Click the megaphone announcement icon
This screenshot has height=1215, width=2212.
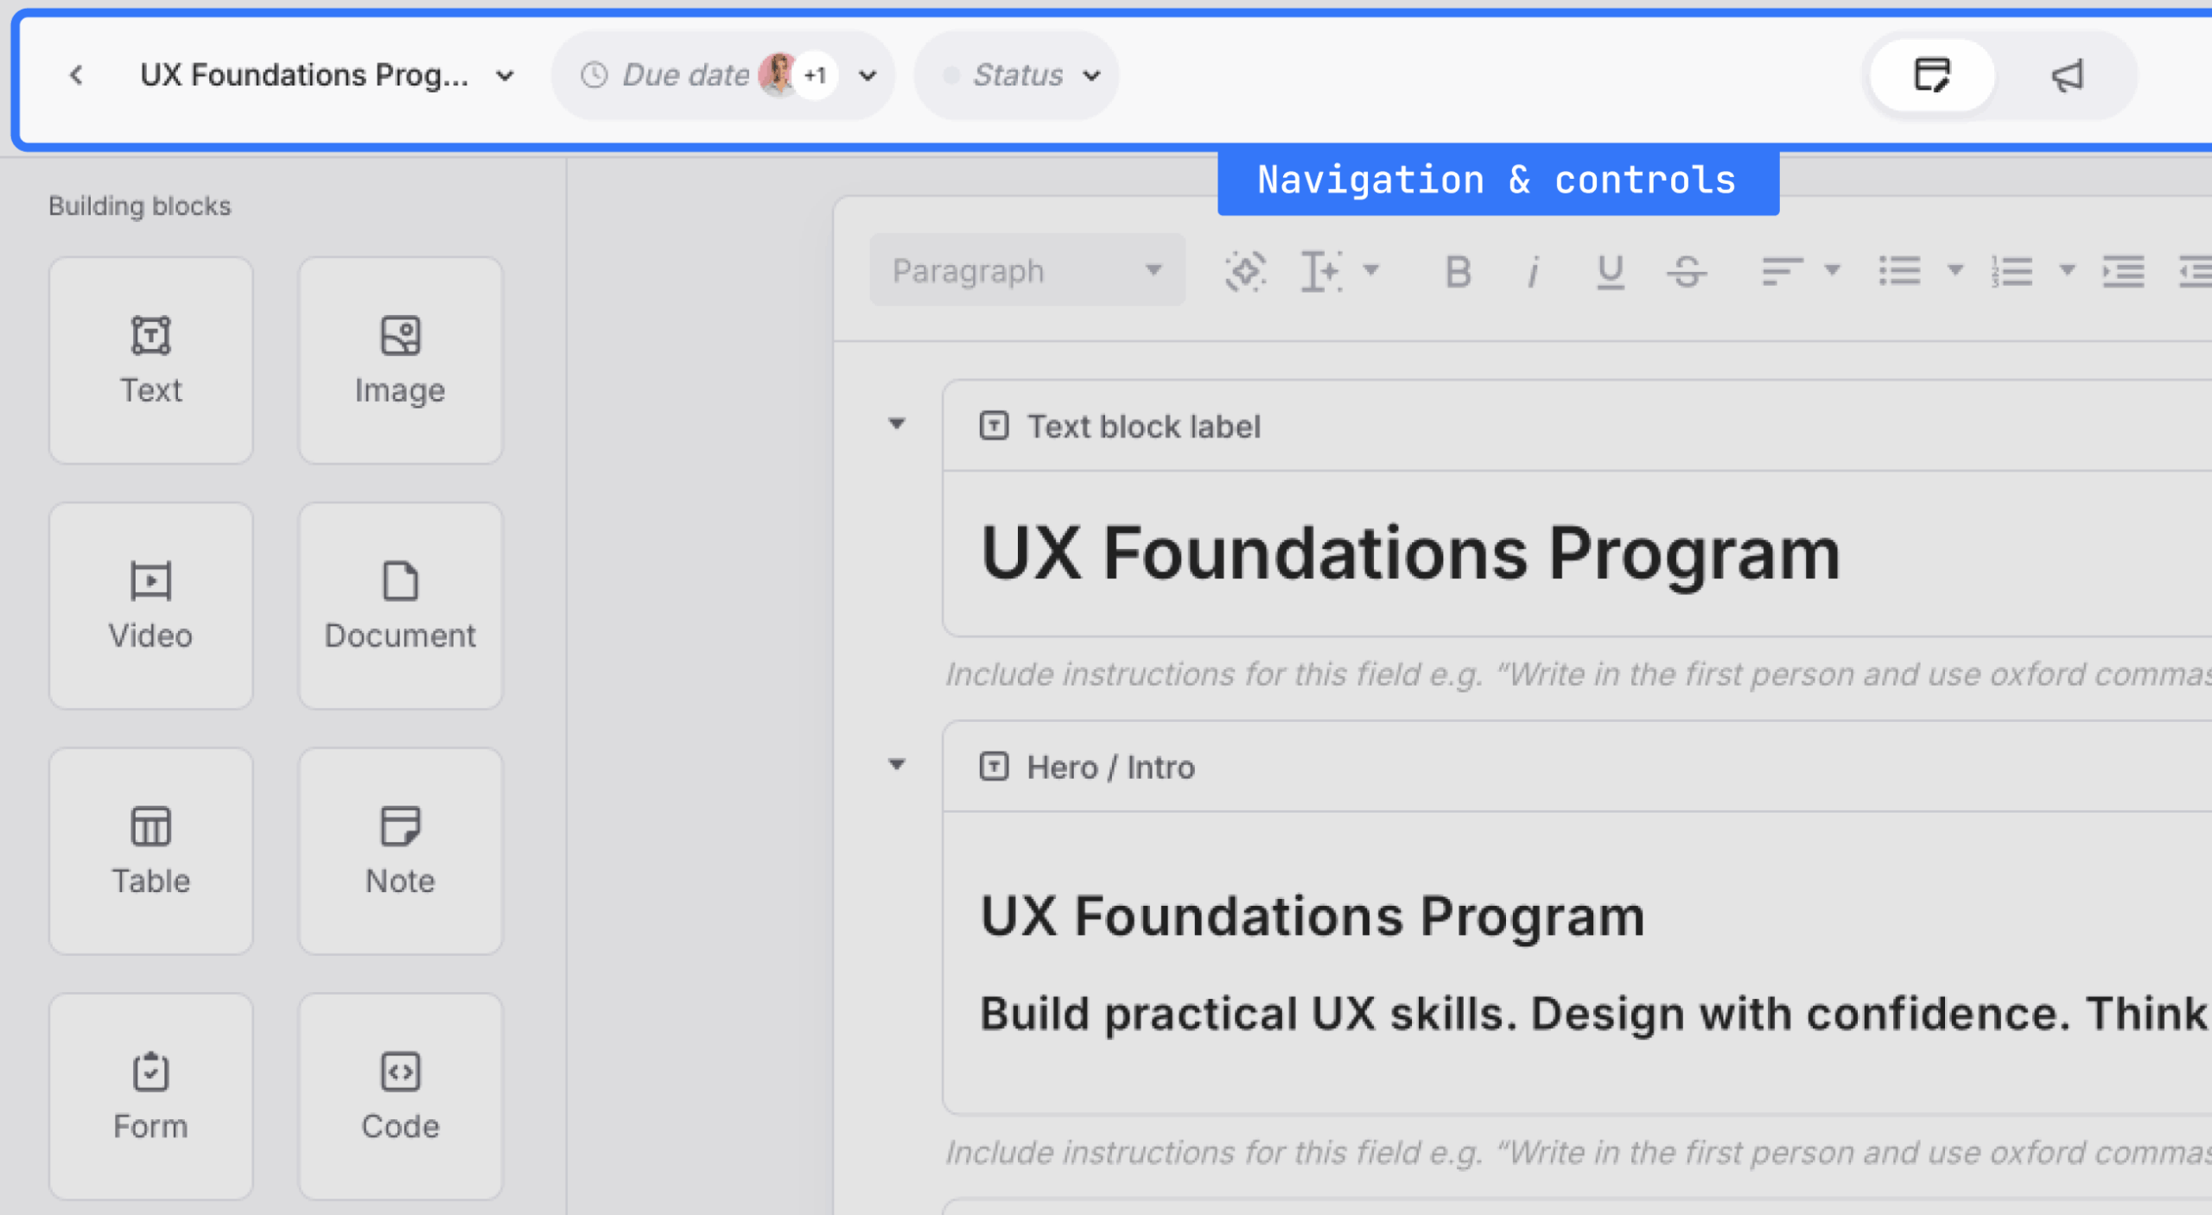2067,76
